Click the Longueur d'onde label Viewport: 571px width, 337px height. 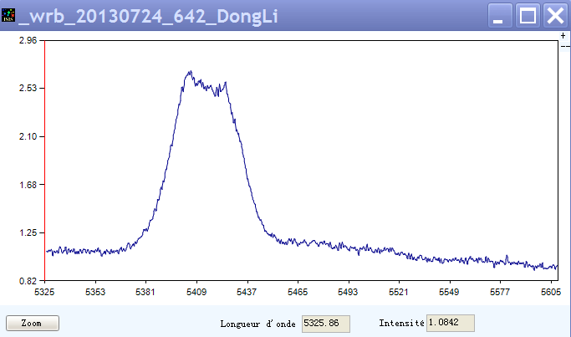click(257, 324)
